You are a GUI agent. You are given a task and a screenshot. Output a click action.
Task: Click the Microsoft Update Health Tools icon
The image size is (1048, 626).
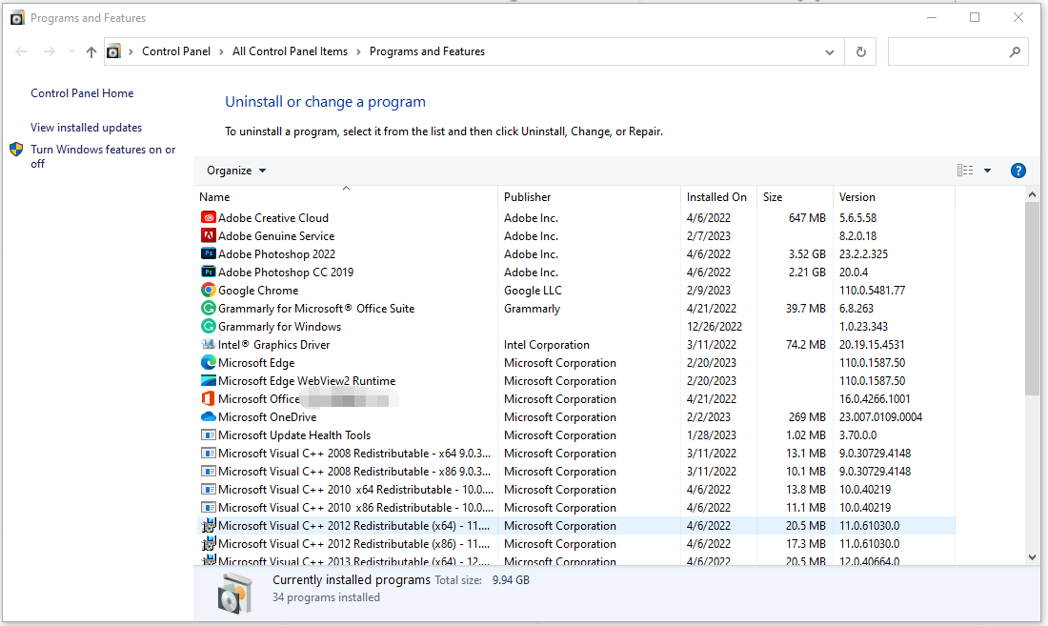pos(209,434)
